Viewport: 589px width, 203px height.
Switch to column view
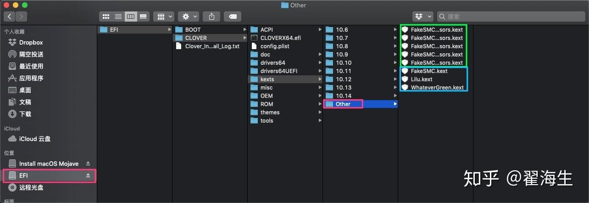(131, 17)
